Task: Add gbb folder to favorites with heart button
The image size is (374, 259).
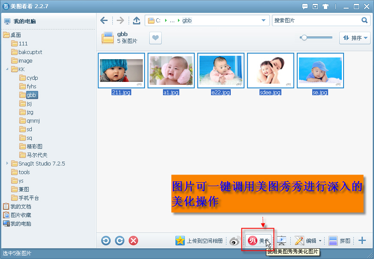Action: [x=156, y=38]
